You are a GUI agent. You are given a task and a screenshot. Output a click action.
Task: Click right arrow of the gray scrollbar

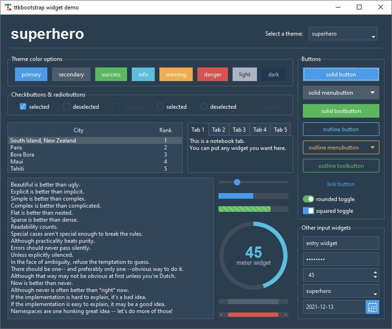286,301
